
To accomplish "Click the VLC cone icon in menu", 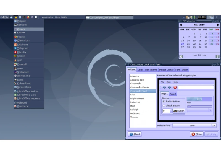I will point(15,60).
